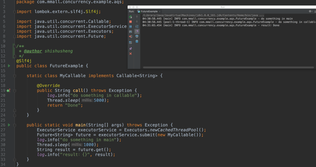Click console line with pool-1-thread-1
Image resolution: width=316 pixels, height=167 pixels.
click(x=229, y=22)
